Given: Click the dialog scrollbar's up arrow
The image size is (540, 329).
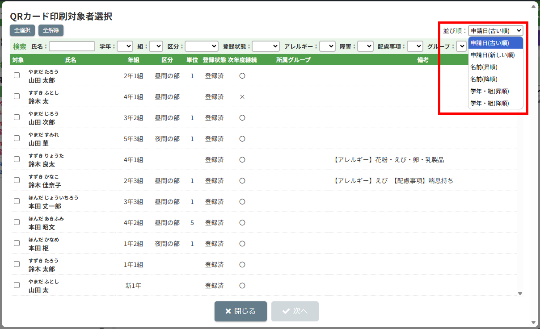Looking at the screenshot, I should 533,6.
